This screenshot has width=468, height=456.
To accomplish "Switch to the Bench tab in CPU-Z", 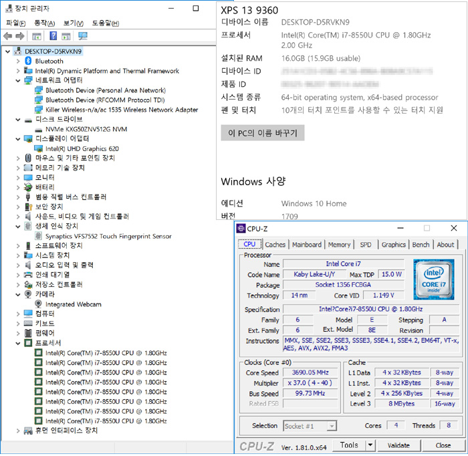I will click(x=421, y=245).
